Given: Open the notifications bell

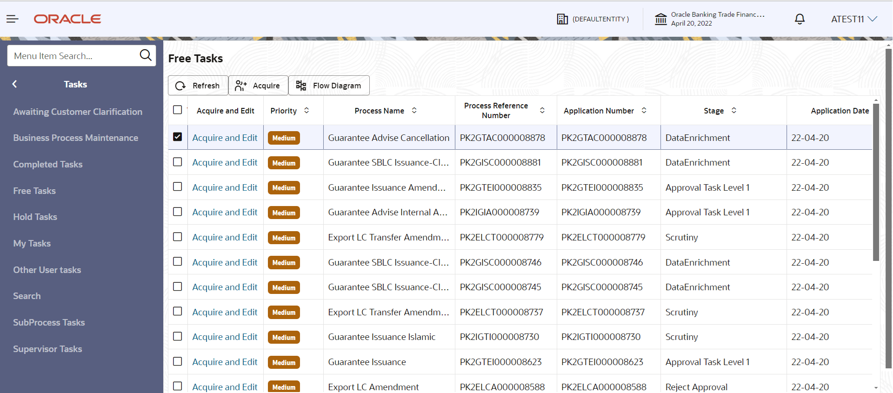Looking at the screenshot, I should [x=800, y=19].
